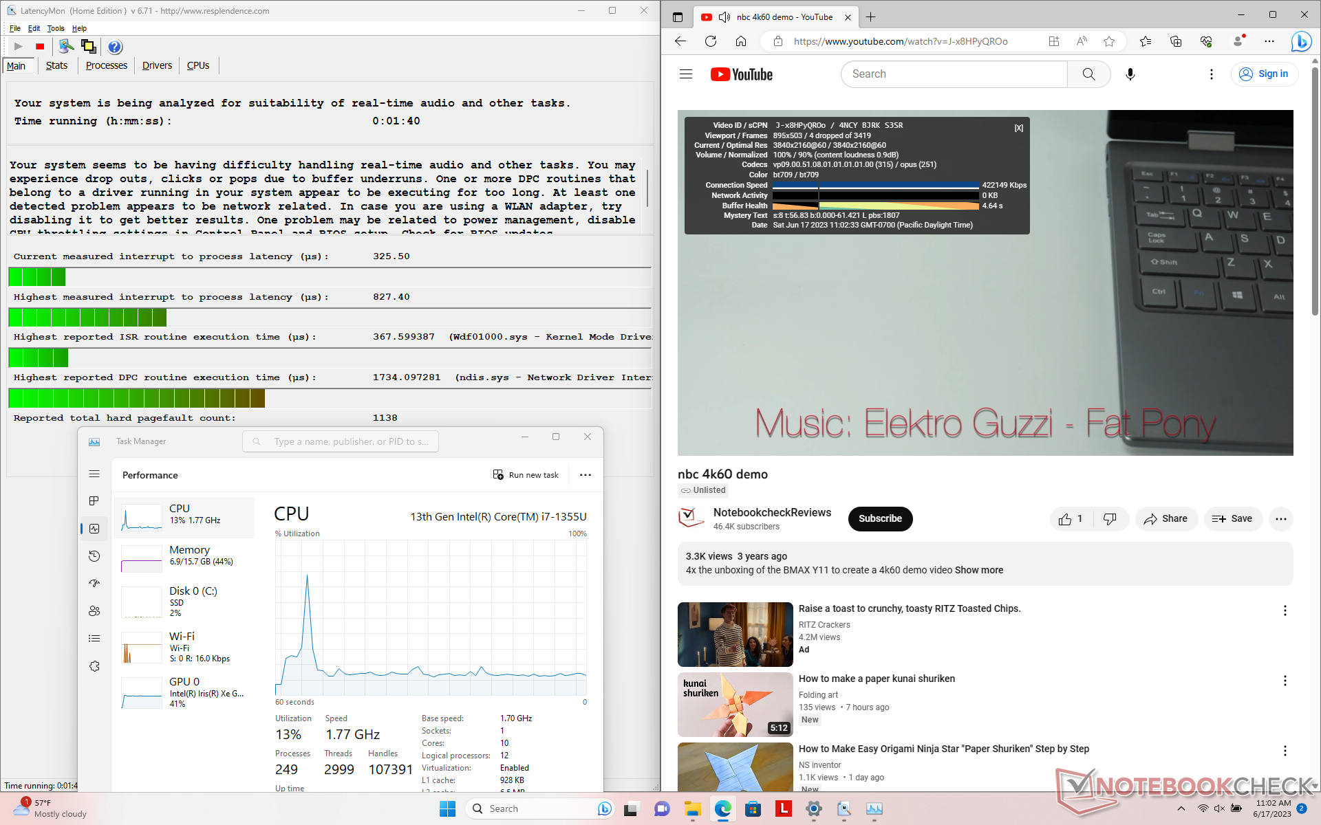
Task: Click the LatencyMon help question mark icon
Action: coord(115,47)
